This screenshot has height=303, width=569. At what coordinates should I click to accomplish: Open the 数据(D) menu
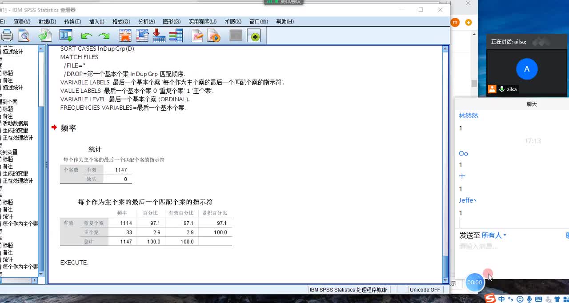[x=47, y=21]
